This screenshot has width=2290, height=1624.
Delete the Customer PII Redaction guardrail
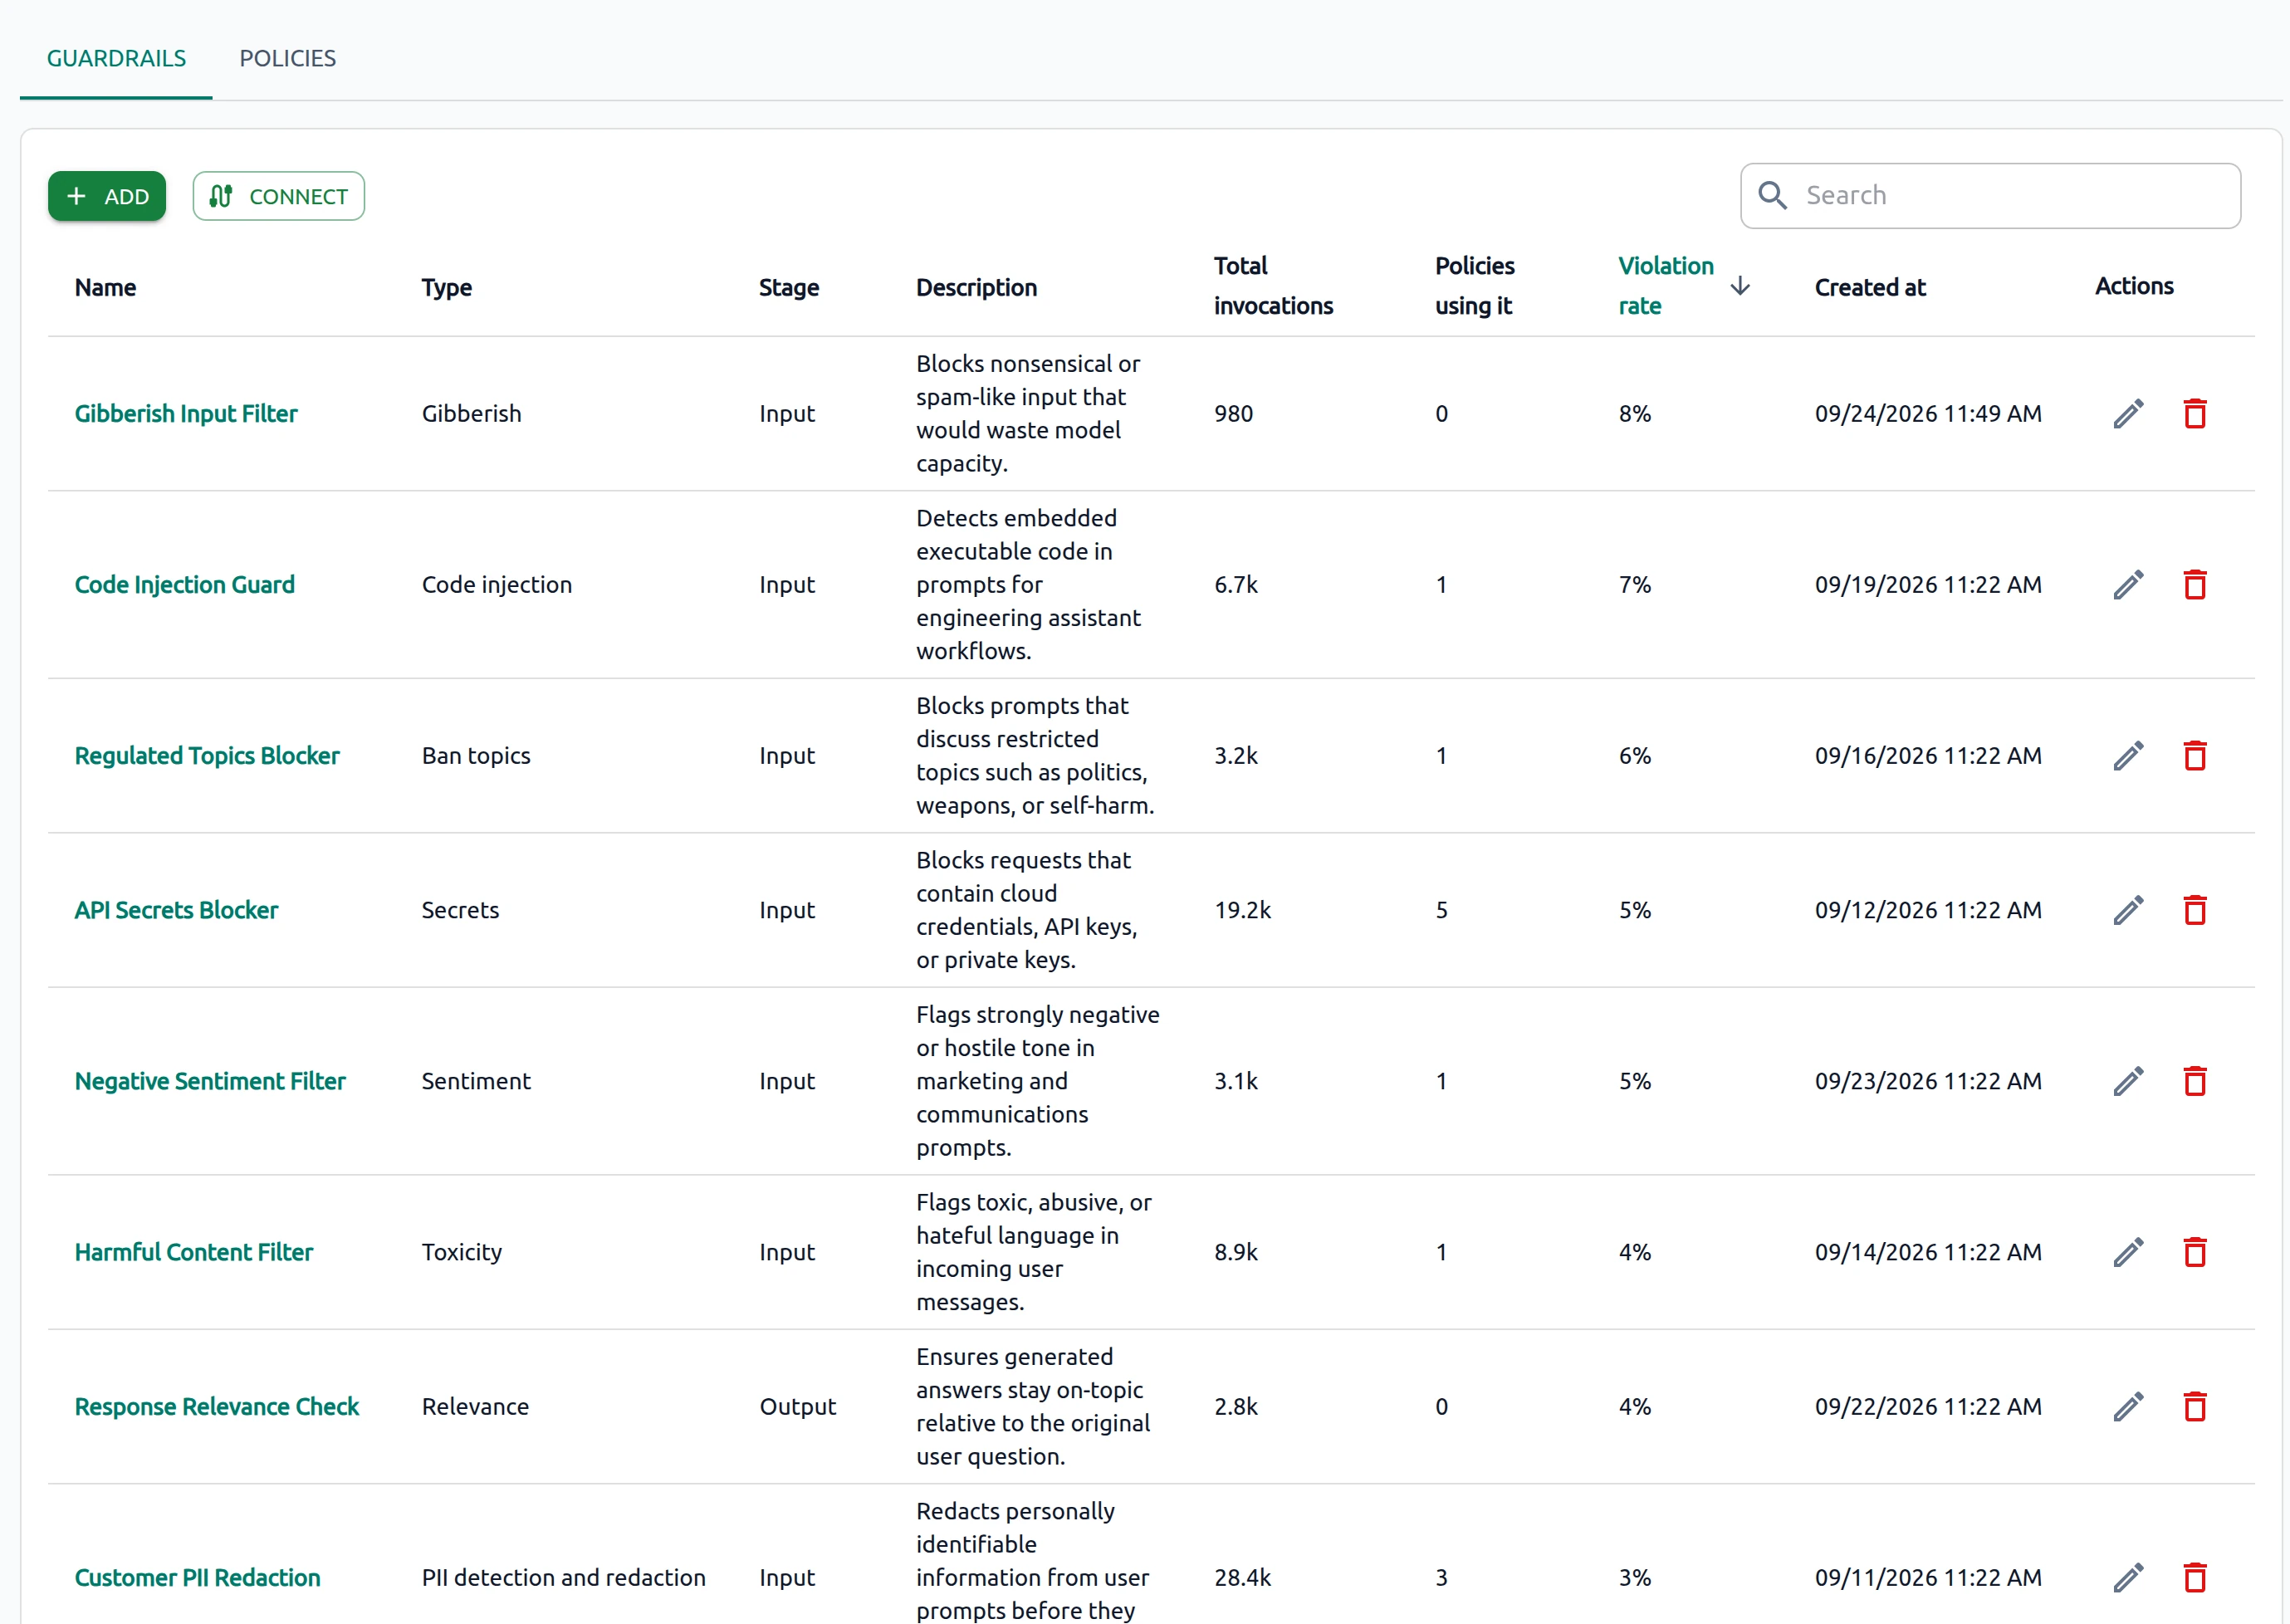[x=2195, y=1577]
